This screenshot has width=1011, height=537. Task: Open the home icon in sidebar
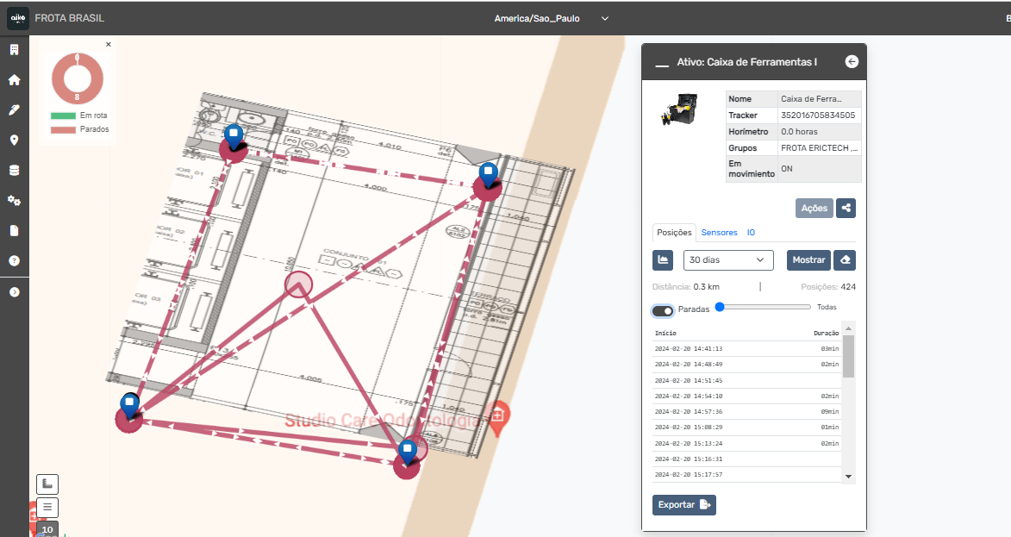click(14, 80)
